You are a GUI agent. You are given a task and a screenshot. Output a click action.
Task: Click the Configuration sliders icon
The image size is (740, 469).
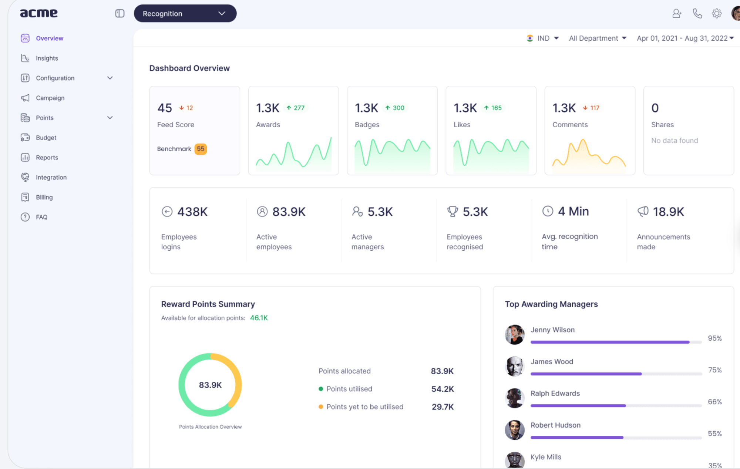click(x=25, y=78)
